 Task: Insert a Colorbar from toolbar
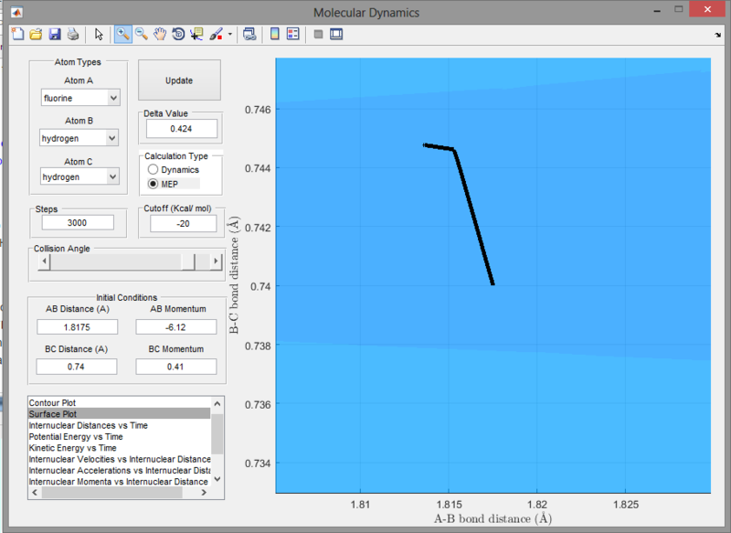pyautogui.click(x=275, y=34)
